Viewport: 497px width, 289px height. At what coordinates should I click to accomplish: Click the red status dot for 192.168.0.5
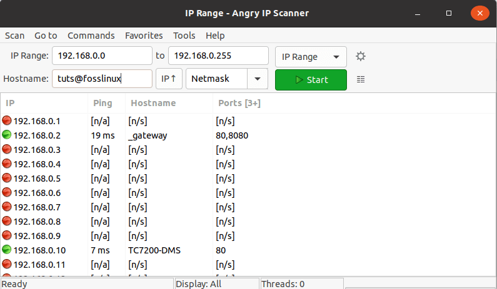point(7,178)
